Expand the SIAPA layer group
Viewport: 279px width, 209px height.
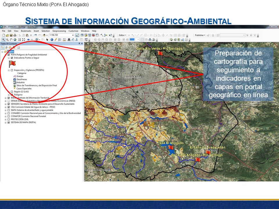[x=6, y=110]
